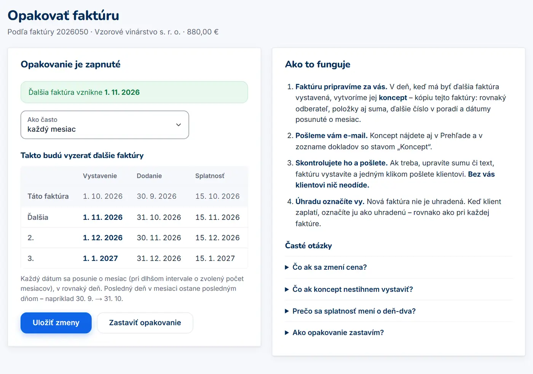Click the 'Dodanie' column header
The width and height of the screenshot is (533, 374).
point(149,176)
